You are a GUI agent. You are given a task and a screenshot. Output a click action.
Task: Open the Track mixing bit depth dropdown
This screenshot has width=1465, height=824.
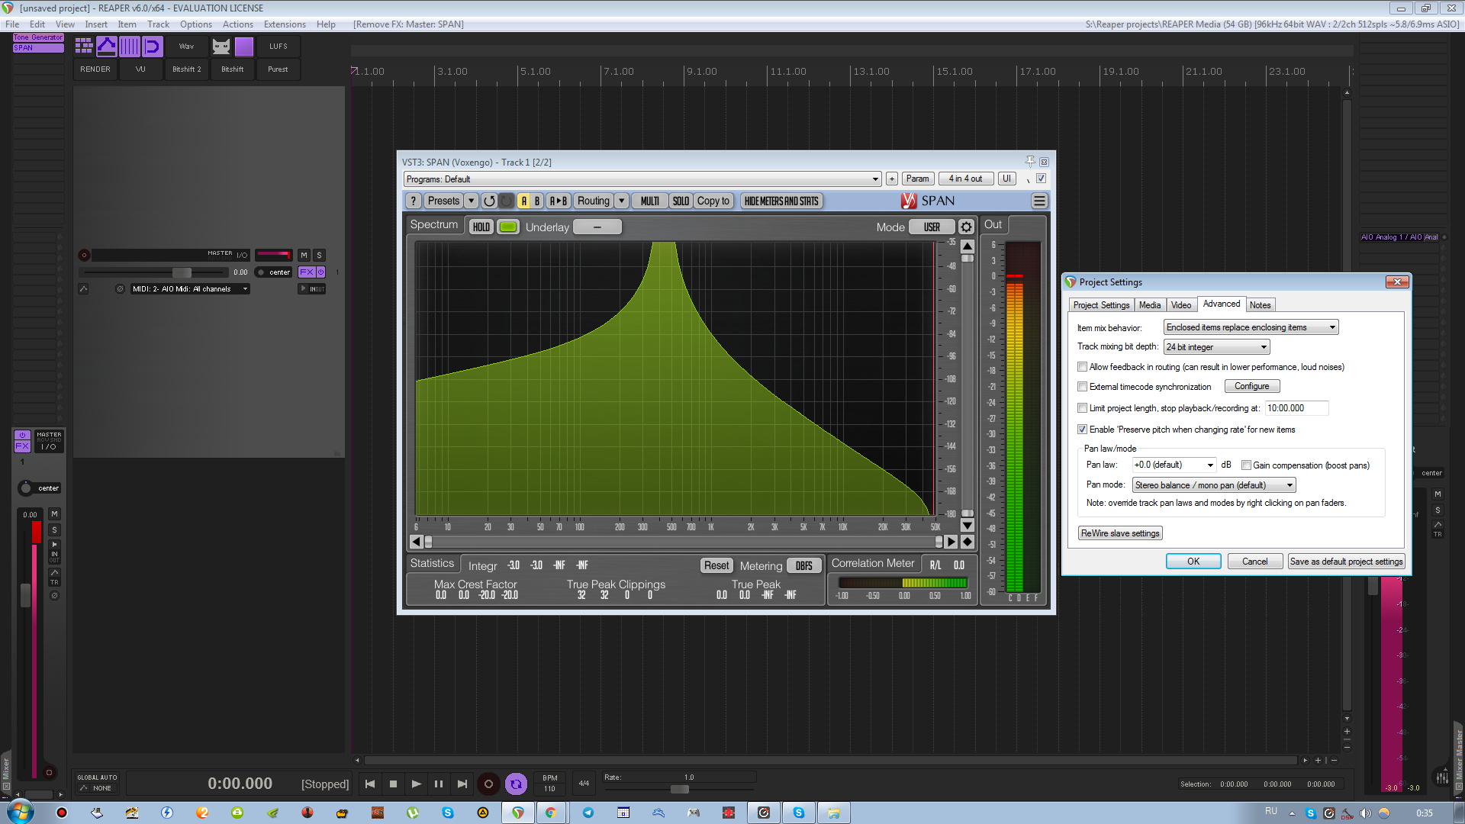tap(1216, 347)
